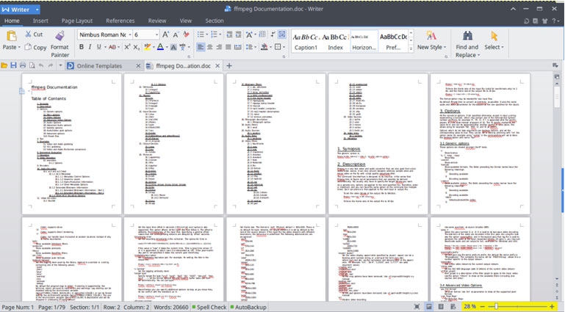565x312 pixels.
Task: Apply the Caption1 style
Action: click(x=306, y=40)
